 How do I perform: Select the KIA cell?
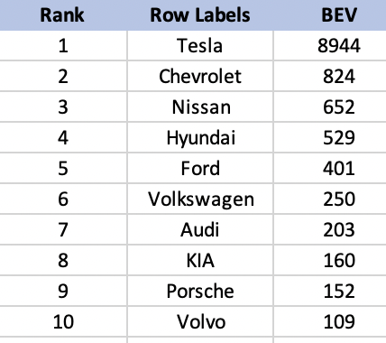(200, 260)
